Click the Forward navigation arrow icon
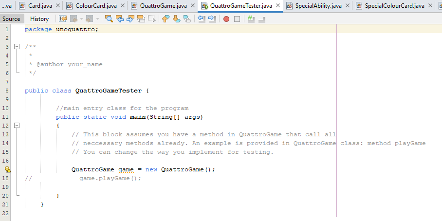Screen dimensions: 442x221 click(90, 19)
